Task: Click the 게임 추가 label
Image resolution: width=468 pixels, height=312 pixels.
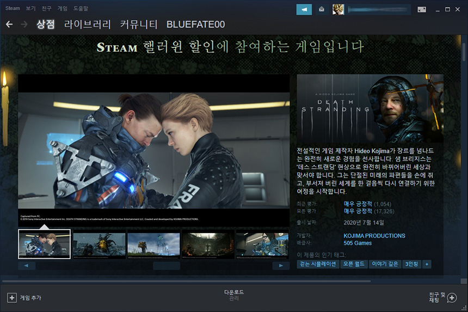Action: (x=30, y=298)
